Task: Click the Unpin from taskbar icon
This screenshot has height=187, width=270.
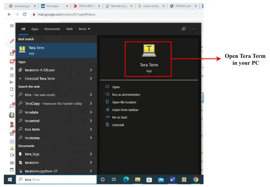Action: pyautogui.click(x=107, y=109)
